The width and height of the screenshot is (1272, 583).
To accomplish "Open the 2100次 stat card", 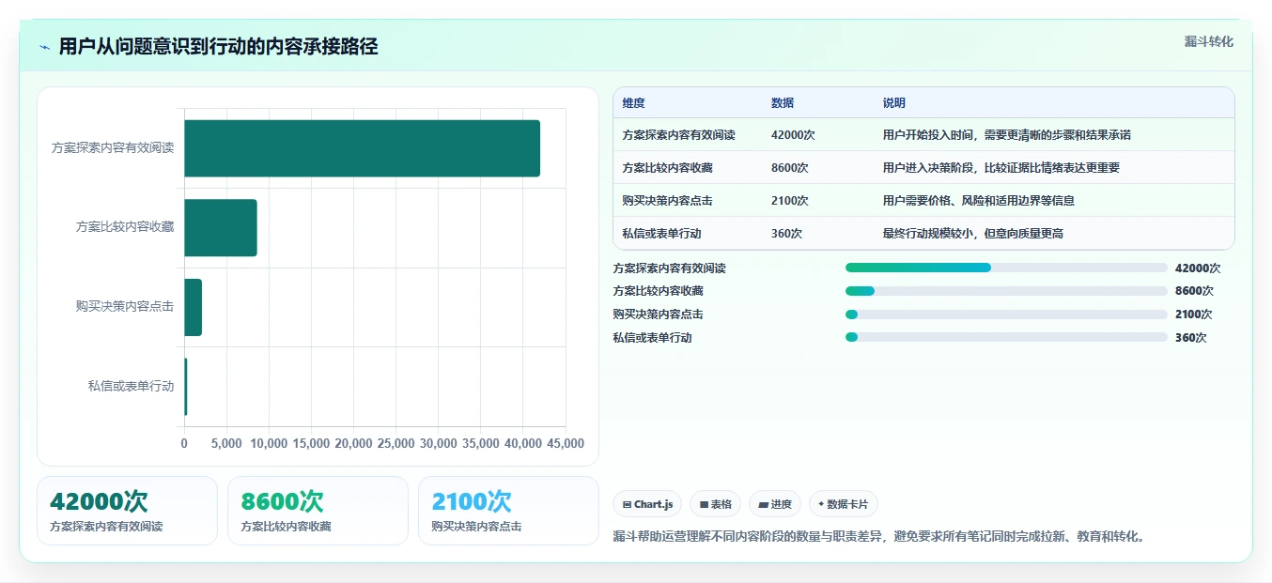I will 508,511.
